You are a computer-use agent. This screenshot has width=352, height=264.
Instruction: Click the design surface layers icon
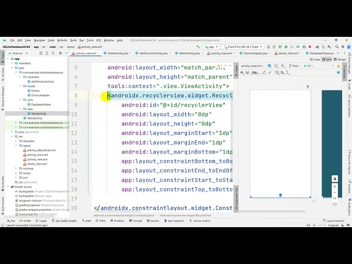pos(269,66)
